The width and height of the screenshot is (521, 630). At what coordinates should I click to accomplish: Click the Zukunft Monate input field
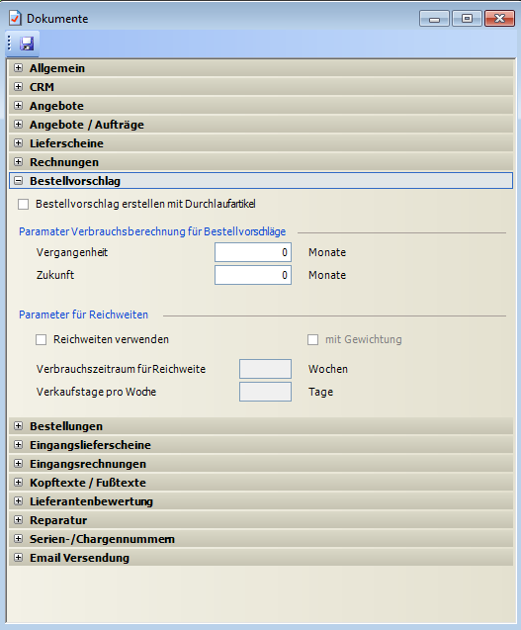pos(253,275)
